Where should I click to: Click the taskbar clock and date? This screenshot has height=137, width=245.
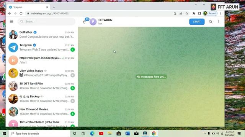click(x=230, y=134)
